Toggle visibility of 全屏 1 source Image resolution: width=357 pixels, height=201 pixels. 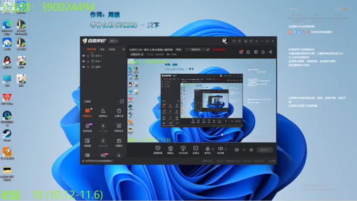pos(83,67)
